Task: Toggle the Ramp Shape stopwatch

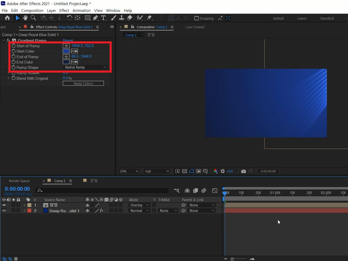Action: pyautogui.click(x=14, y=67)
